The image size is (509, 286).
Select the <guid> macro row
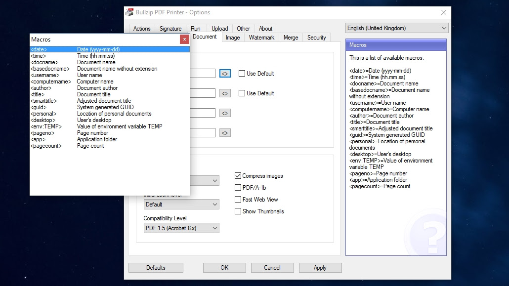pyautogui.click(x=110, y=107)
